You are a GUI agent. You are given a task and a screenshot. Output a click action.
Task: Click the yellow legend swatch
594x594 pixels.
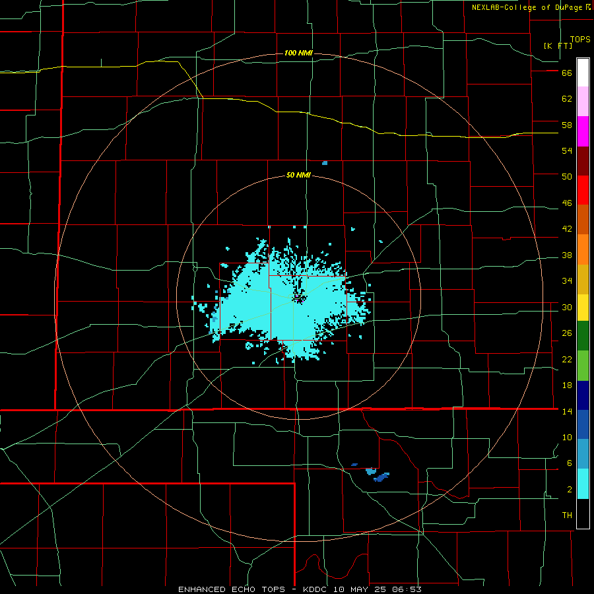point(583,308)
